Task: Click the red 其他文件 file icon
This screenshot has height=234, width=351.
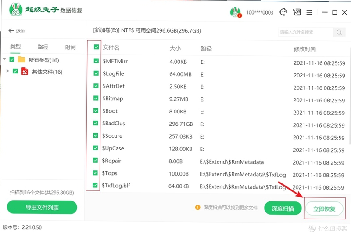Action: tap(25, 71)
